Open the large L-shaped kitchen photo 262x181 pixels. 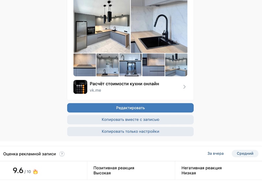pos(102,26)
